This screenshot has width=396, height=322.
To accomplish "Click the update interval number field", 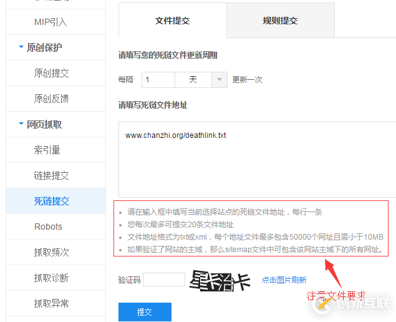I will (x=158, y=80).
